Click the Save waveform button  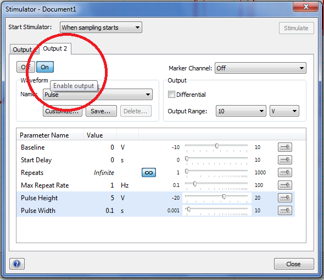101,111
